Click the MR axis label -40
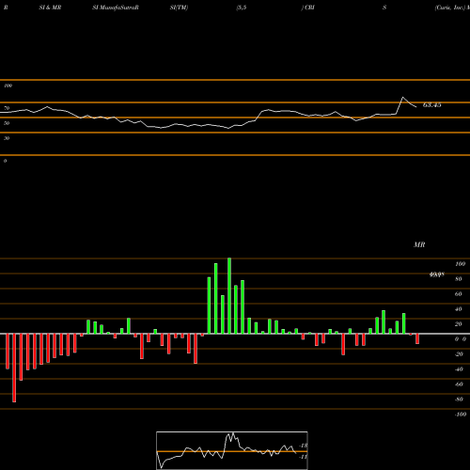Viewport: 470px width, 470px height. (x=459, y=369)
